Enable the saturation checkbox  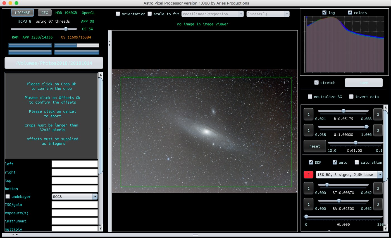point(357,162)
